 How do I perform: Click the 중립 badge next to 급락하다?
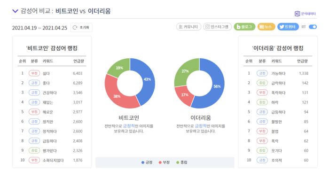262,83
